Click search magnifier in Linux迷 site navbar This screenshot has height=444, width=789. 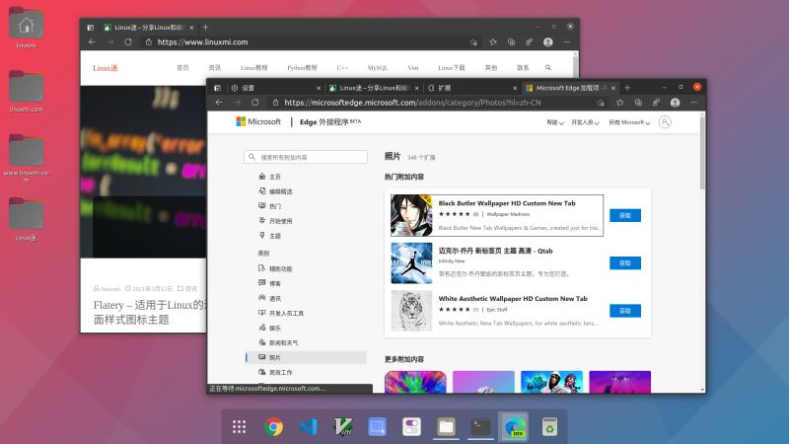tap(548, 67)
